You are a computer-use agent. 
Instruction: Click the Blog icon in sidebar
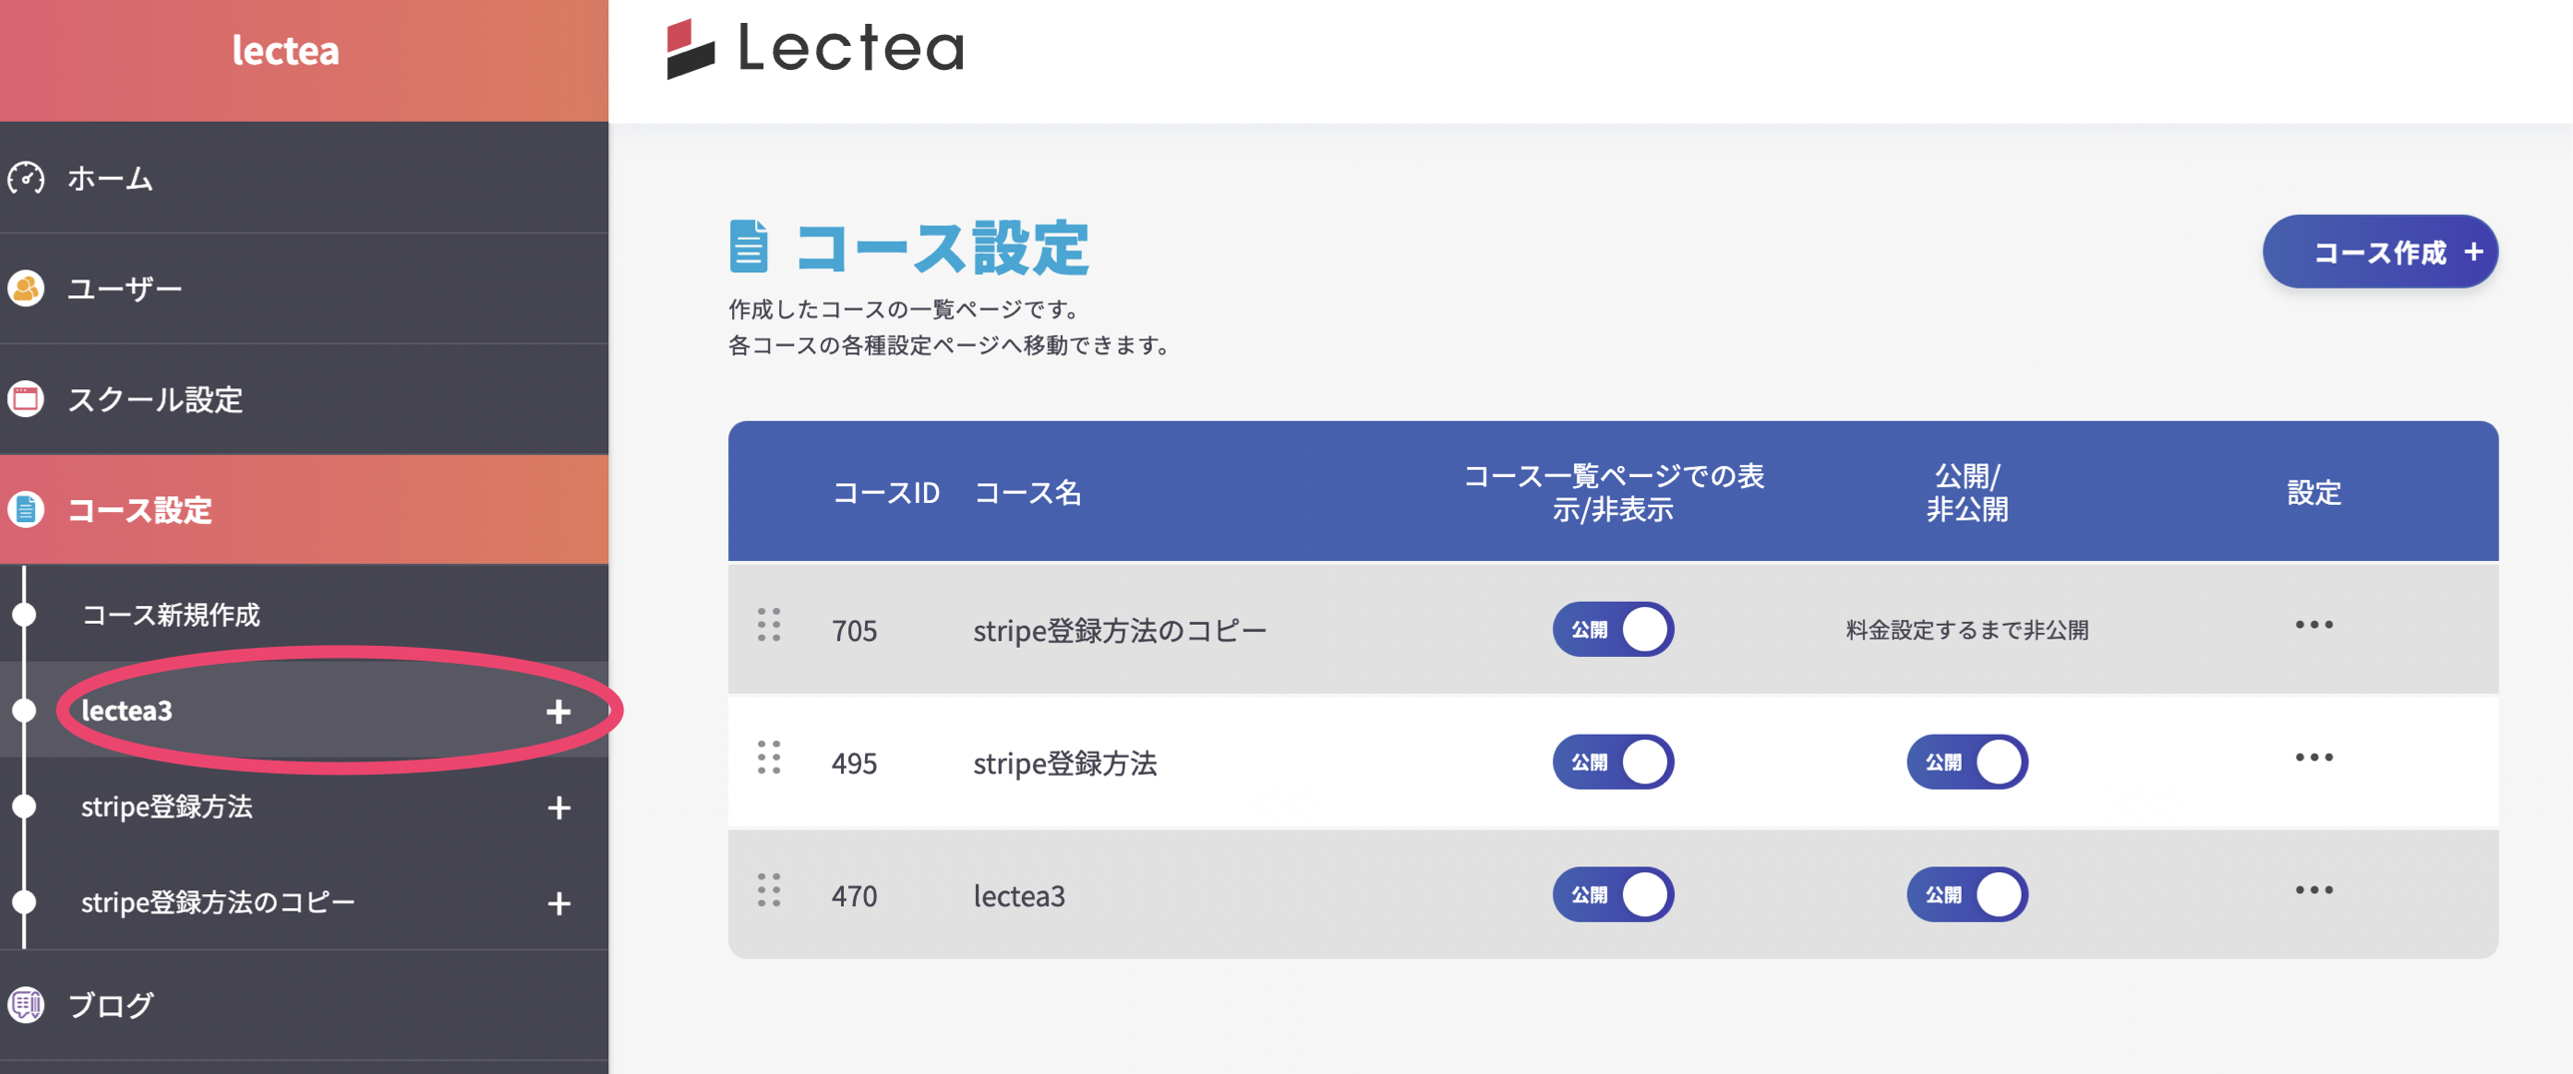26,1004
